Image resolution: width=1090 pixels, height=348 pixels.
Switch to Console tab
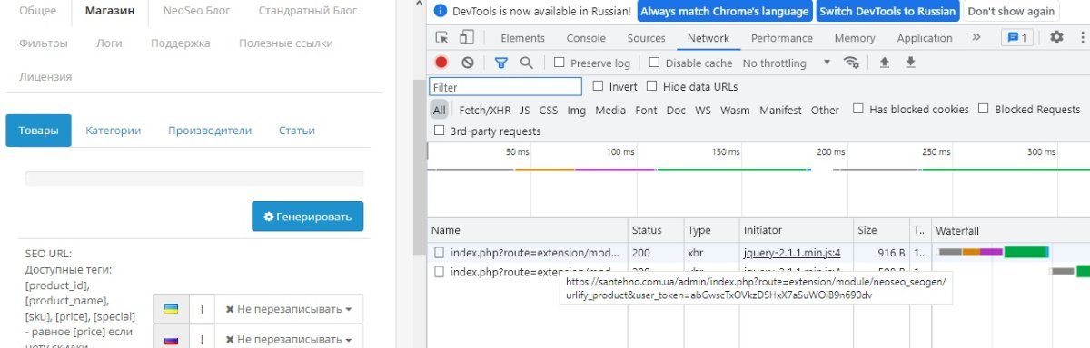click(x=586, y=38)
